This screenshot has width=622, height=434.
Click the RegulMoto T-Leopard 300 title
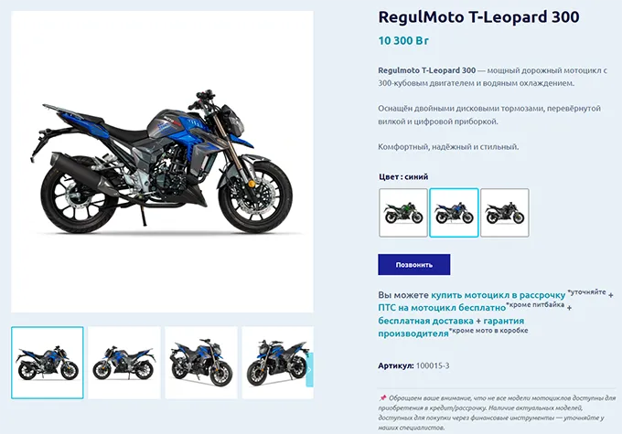pyautogui.click(x=478, y=17)
